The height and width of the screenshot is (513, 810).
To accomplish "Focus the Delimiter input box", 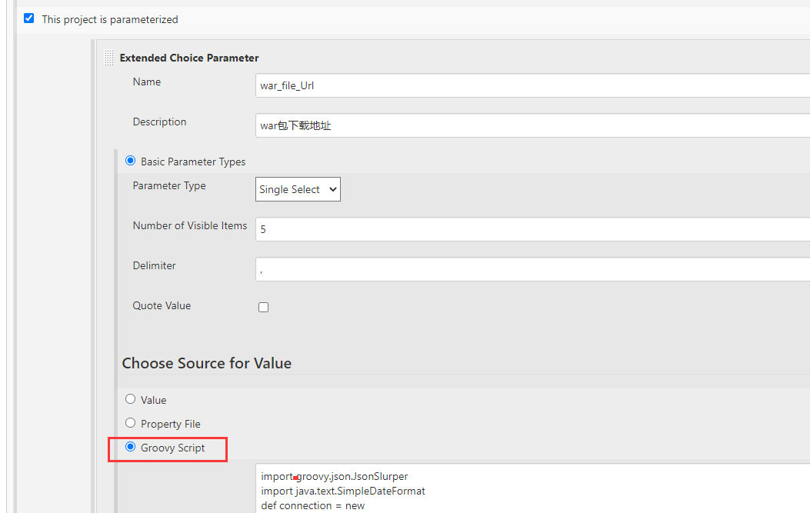I will click(532, 269).
